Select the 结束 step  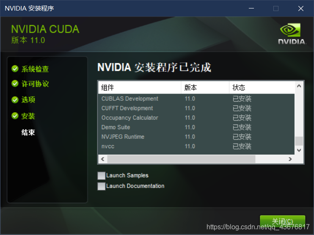(28, 133)
